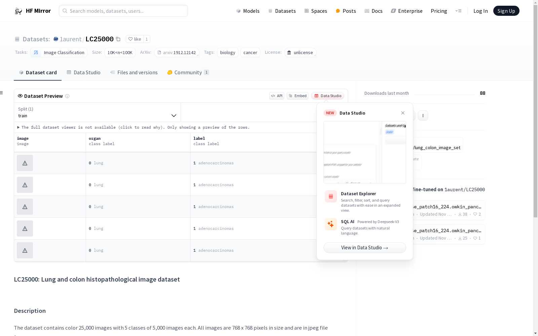Click the fifth row image warning icon
This screenshot has height=336, width=538.
pos(25,250)
